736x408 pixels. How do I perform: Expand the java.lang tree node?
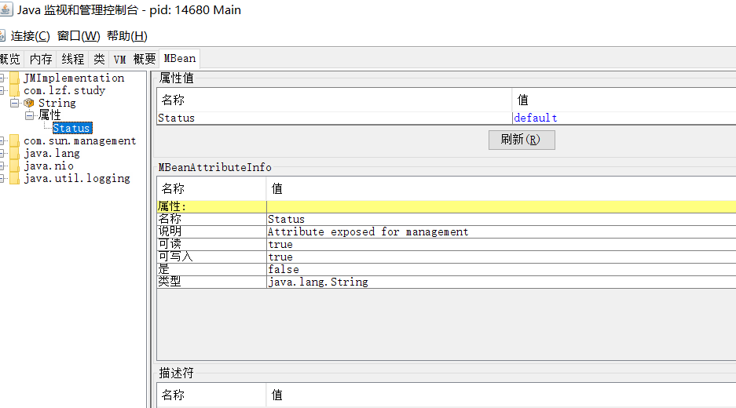click(x=2, y=153)
